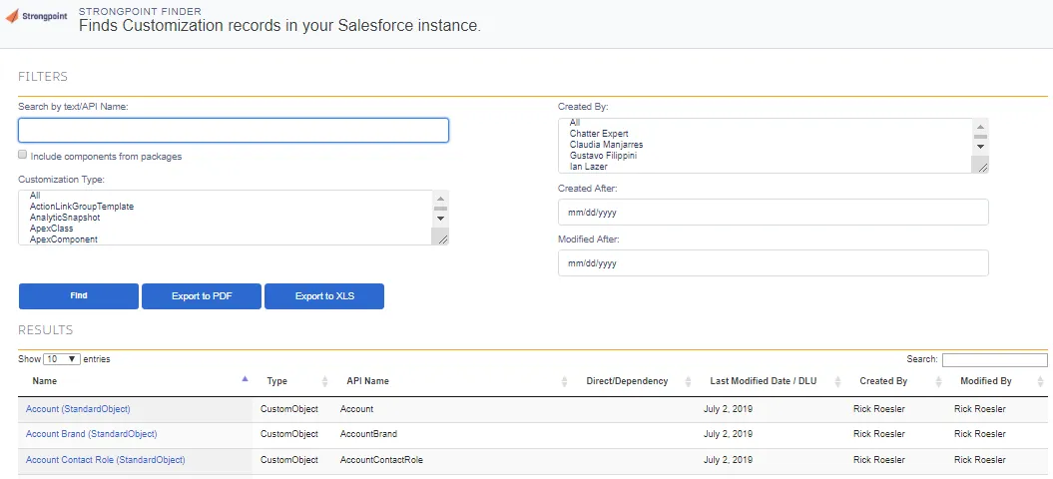Enable Include components from packages checkbox
This screenshot has width=1053, height=479.
[23, 156]
